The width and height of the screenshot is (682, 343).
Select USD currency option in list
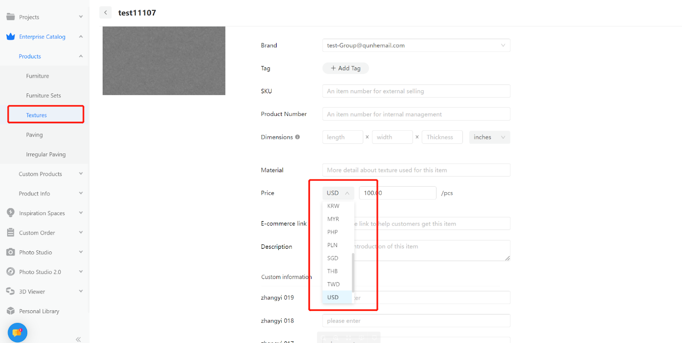(337, 297)
